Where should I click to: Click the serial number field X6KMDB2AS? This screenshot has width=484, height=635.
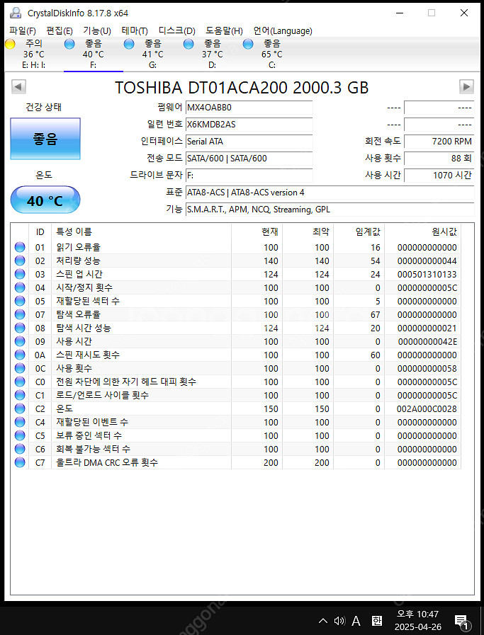tap(249, 125)
